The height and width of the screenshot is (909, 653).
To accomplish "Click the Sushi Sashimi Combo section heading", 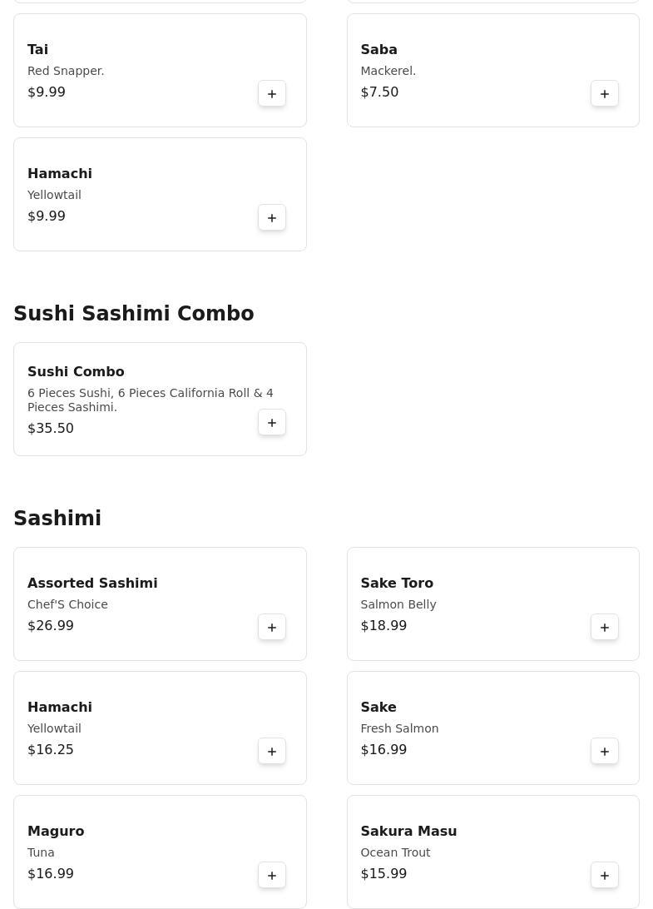I will pos(134,314).
